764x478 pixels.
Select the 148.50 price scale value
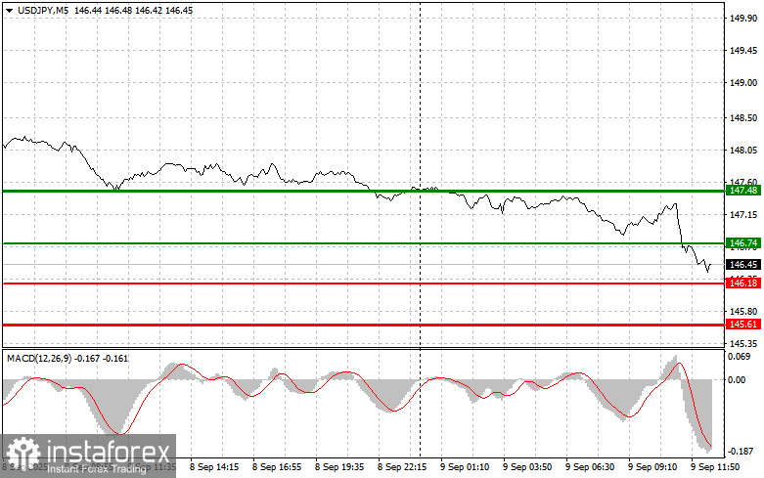pyautogui.click(x=743, y=118)
